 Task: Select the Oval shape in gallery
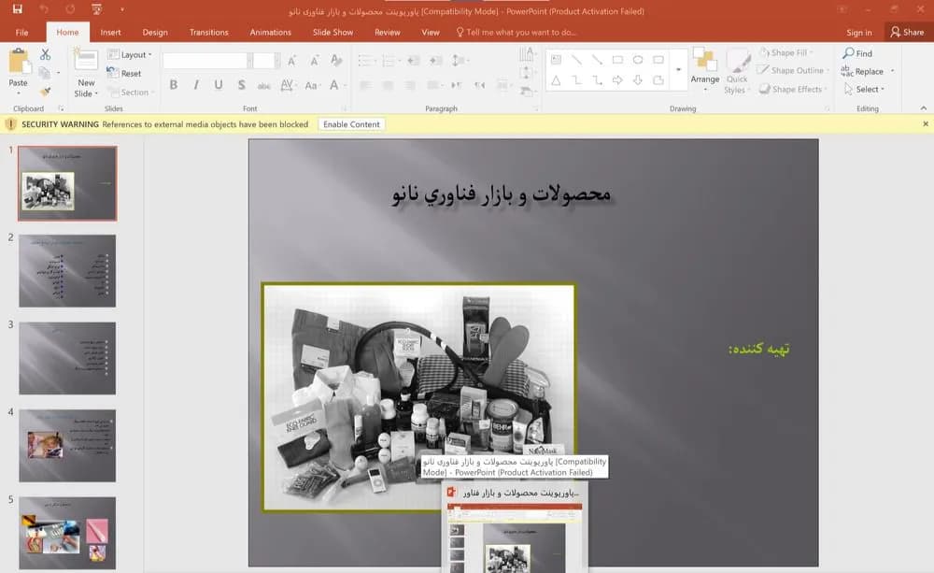click(x=638, y=60)
